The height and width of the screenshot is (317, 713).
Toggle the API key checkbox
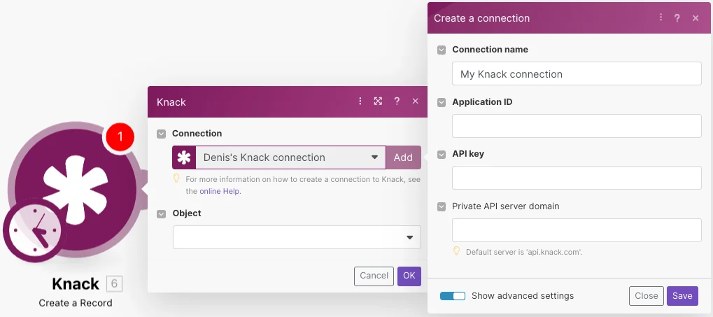coord(442,155)
